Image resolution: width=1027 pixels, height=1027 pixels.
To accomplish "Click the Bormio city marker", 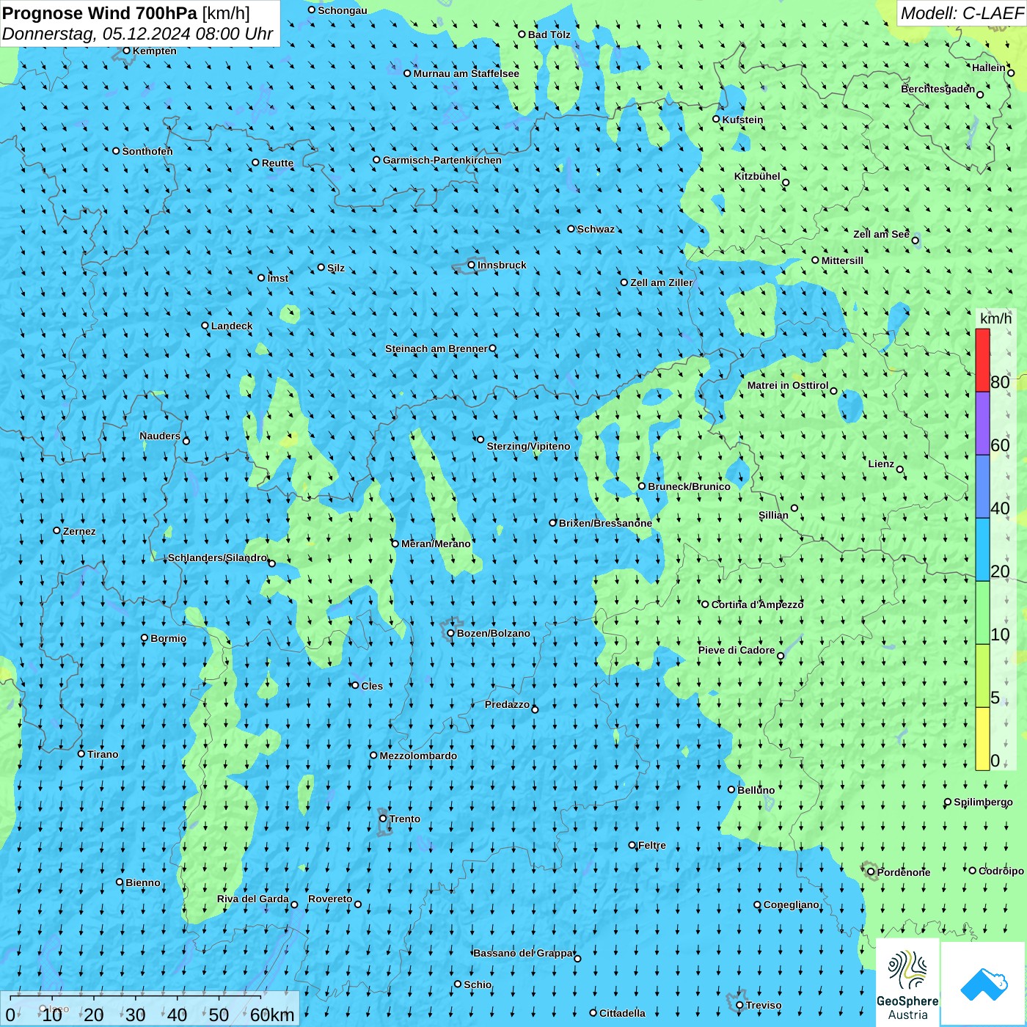I will click(145, 638).
